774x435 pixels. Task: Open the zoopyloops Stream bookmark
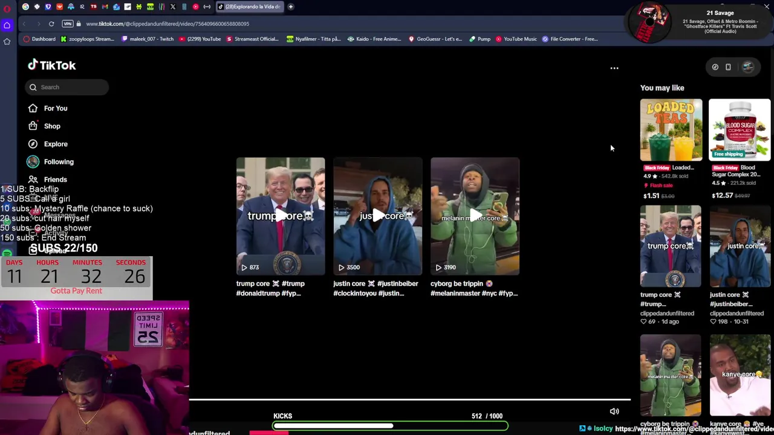[x=87, y=39]
